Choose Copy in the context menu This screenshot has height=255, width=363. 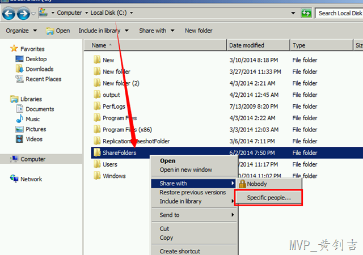pyautogui.click(x=194, y=237)
